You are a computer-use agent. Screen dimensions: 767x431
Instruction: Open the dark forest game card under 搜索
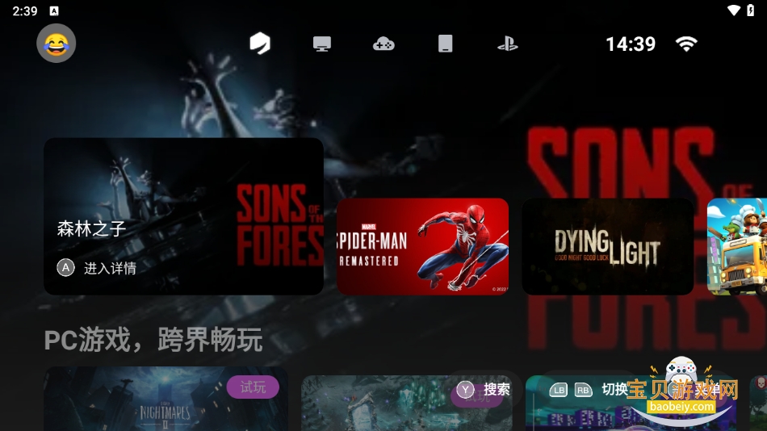(x=406, y=403)
